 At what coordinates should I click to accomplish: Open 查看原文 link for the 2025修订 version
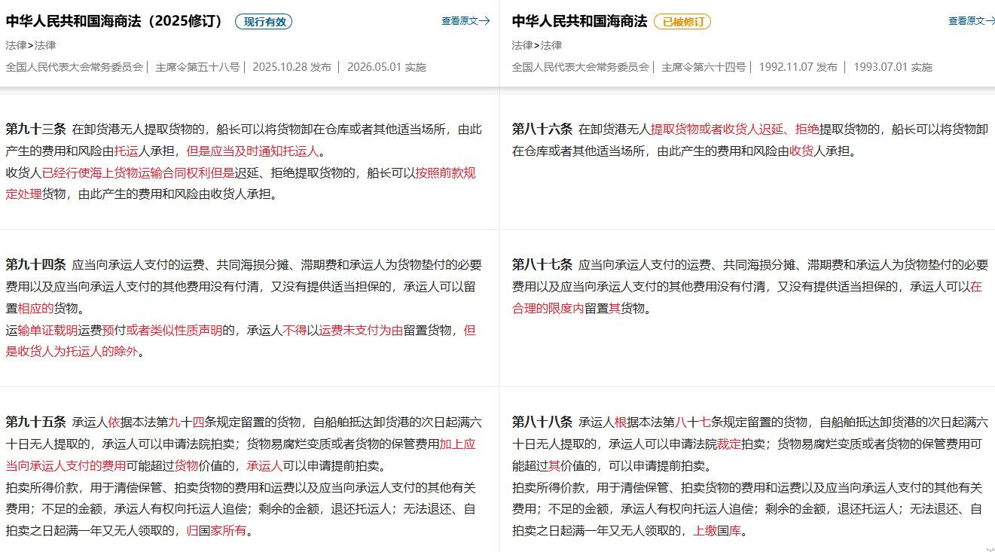465,21
